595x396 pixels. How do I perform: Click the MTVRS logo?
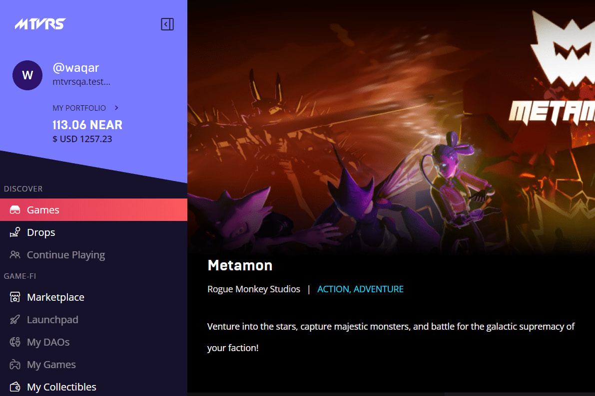(40, 24)
